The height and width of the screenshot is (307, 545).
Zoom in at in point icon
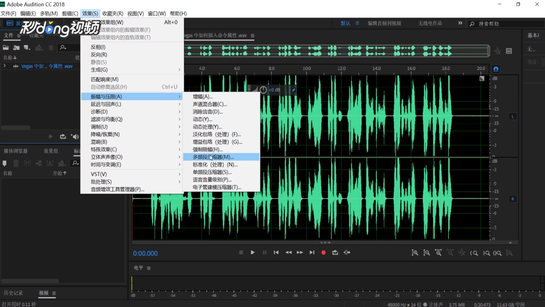click(474, 253)
